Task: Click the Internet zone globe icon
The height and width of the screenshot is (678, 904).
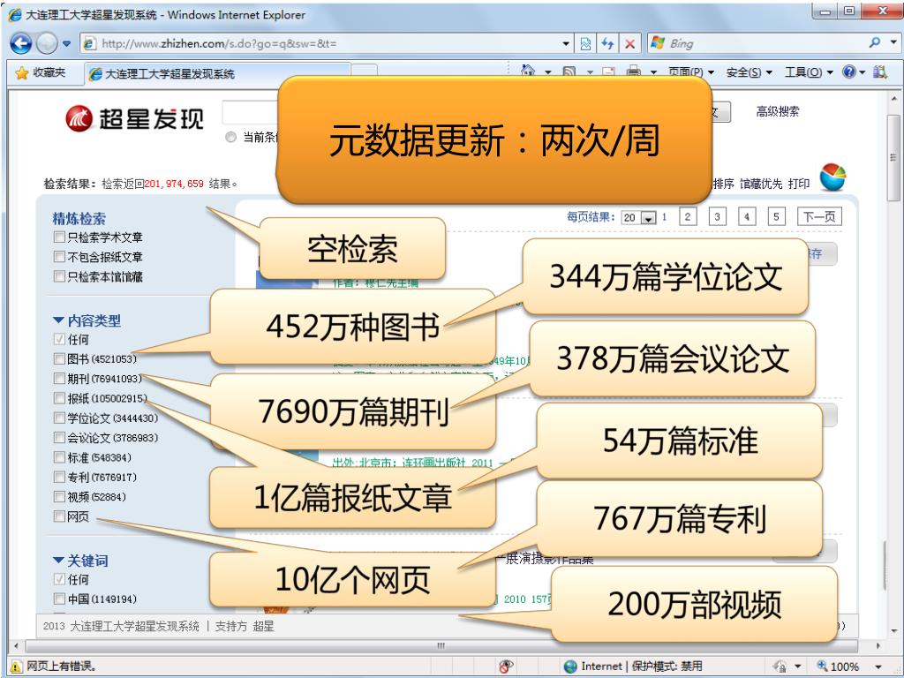Action: click(x=569, y=667)
